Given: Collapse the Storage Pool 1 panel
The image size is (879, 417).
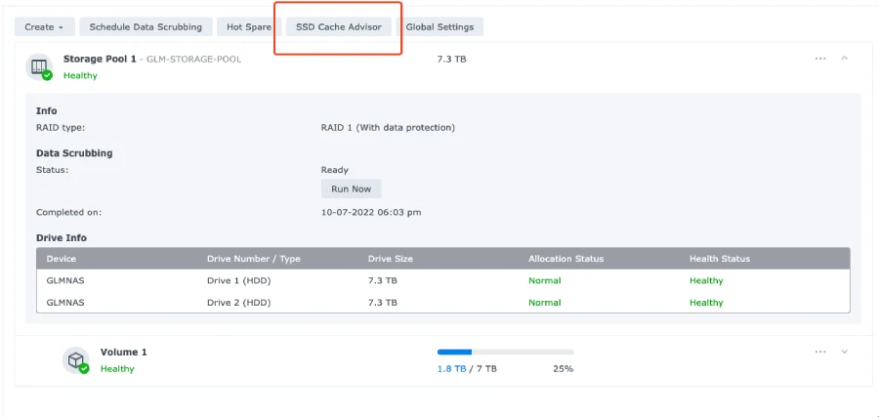Looking at the screenshot, I should coord(844,59).
